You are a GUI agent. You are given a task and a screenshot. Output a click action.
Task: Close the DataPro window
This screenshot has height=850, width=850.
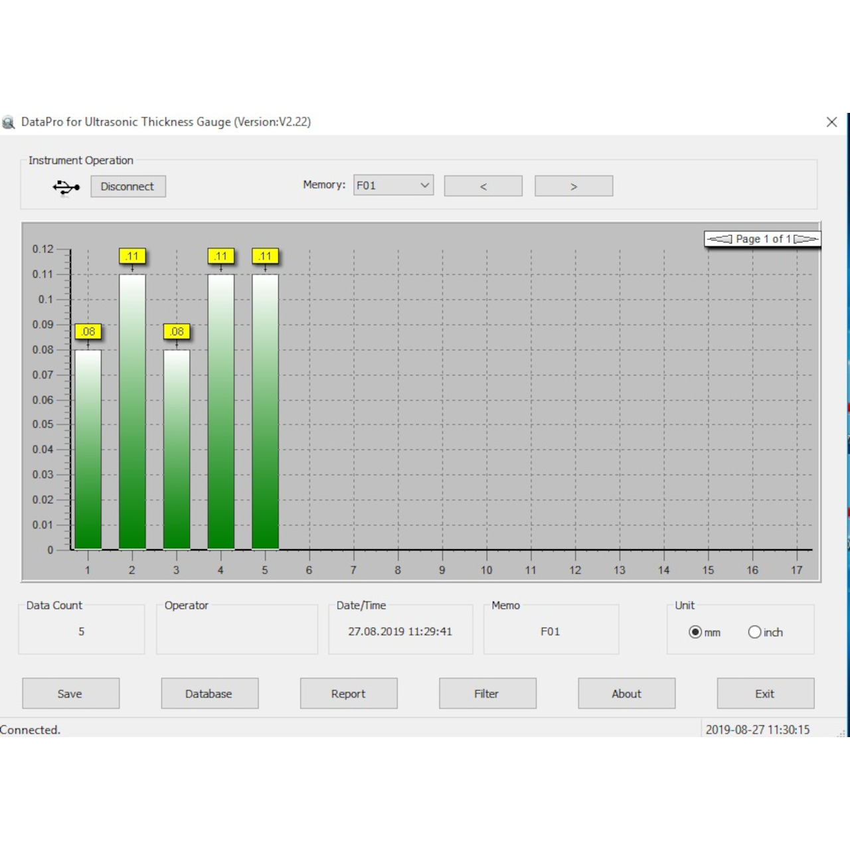[x=831, y=122]
